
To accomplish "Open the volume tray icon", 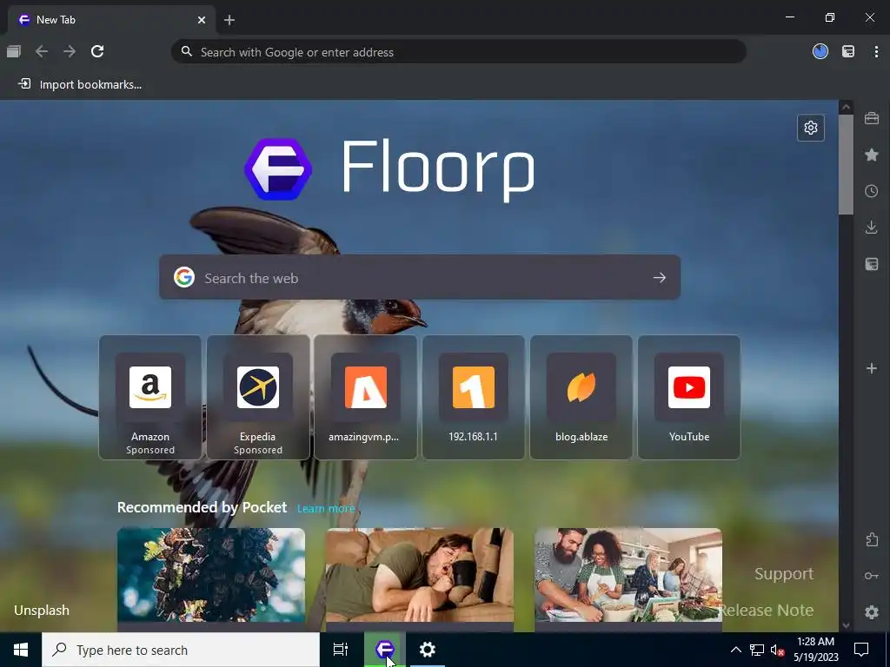I will [x=777, y=650].
